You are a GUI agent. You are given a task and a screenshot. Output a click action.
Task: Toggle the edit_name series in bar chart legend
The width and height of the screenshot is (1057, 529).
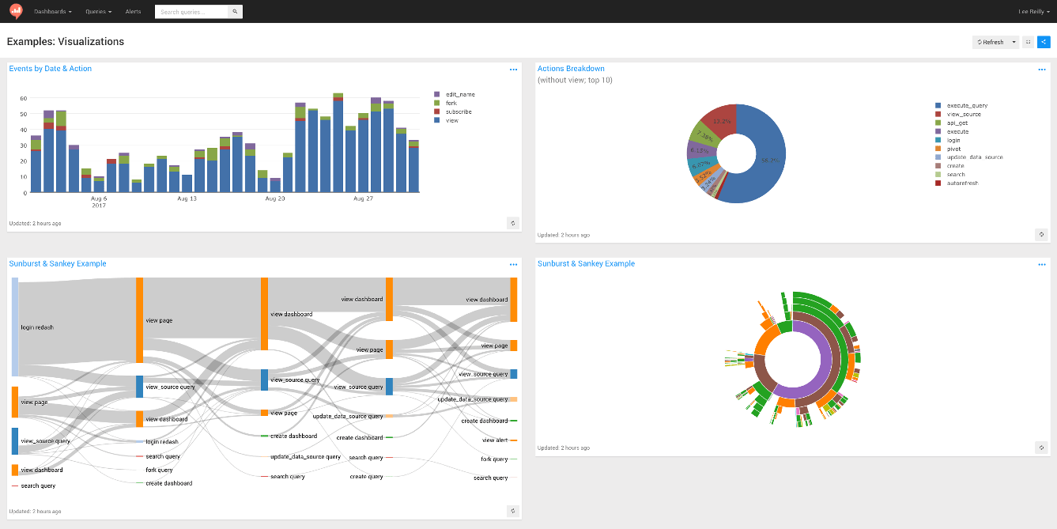[459, 94]
